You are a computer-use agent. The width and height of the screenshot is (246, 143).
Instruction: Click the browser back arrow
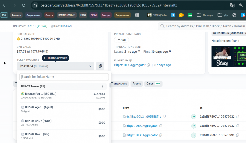point(4,5)
